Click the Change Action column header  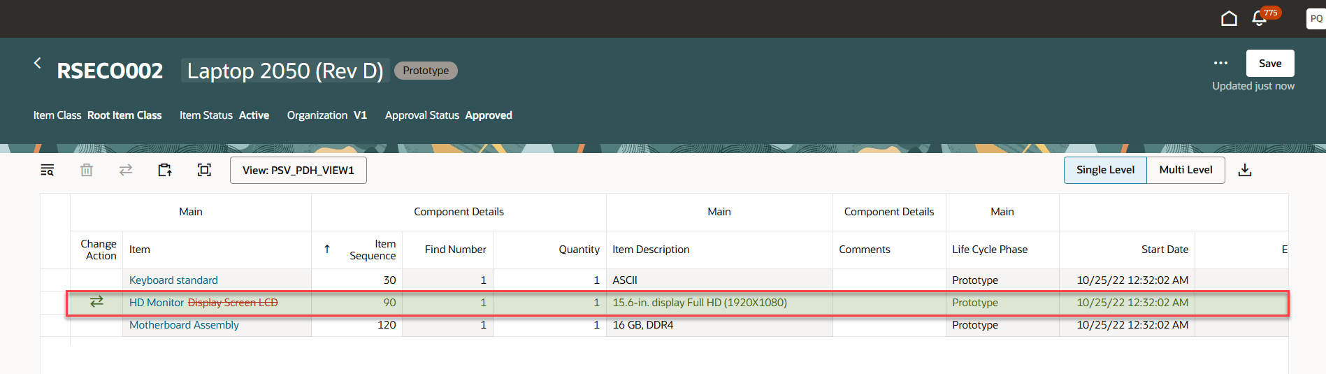tap(98, 250)
